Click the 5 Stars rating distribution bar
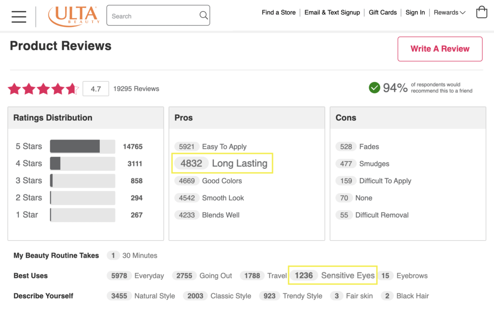The width and height of the screenshot is (494, 317). [x=82, y=146]
